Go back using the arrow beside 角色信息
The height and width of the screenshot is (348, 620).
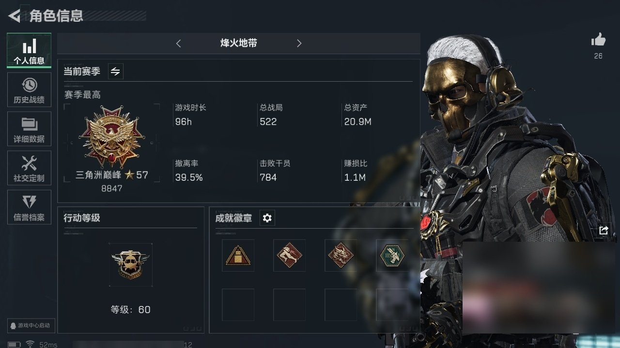click(x=14, y=16)
